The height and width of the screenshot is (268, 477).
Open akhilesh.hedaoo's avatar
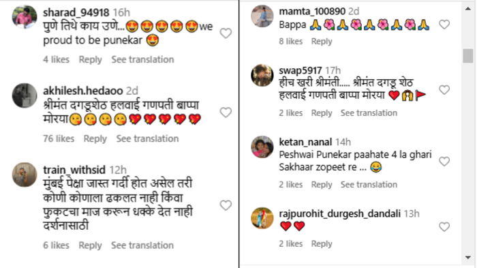[25, 95]
